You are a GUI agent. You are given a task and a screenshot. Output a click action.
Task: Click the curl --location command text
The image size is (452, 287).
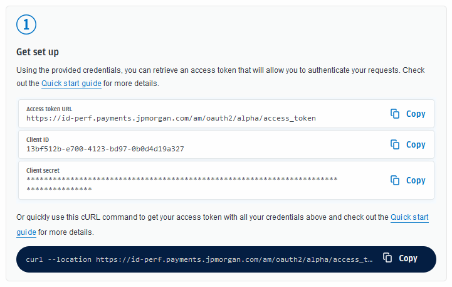pos(199,259)
